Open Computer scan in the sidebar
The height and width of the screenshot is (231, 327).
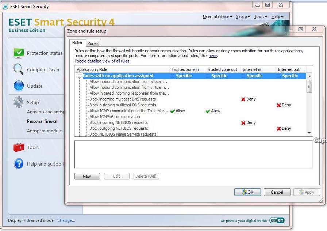[x=43, y=69]
